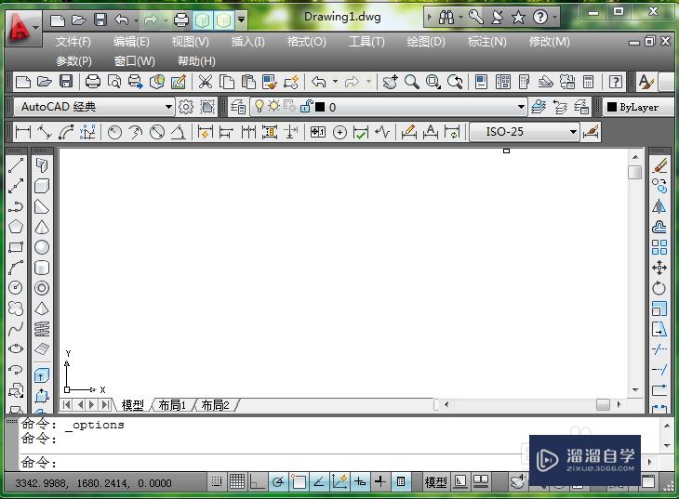Toggle Object Snap Tracking in status bar
The image size is (679, 499).
pyautogui.click(x=319, y=481)
